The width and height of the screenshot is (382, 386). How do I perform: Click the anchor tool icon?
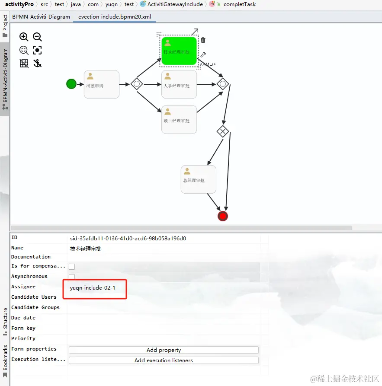pyautogui.click(x=38, y=63)
